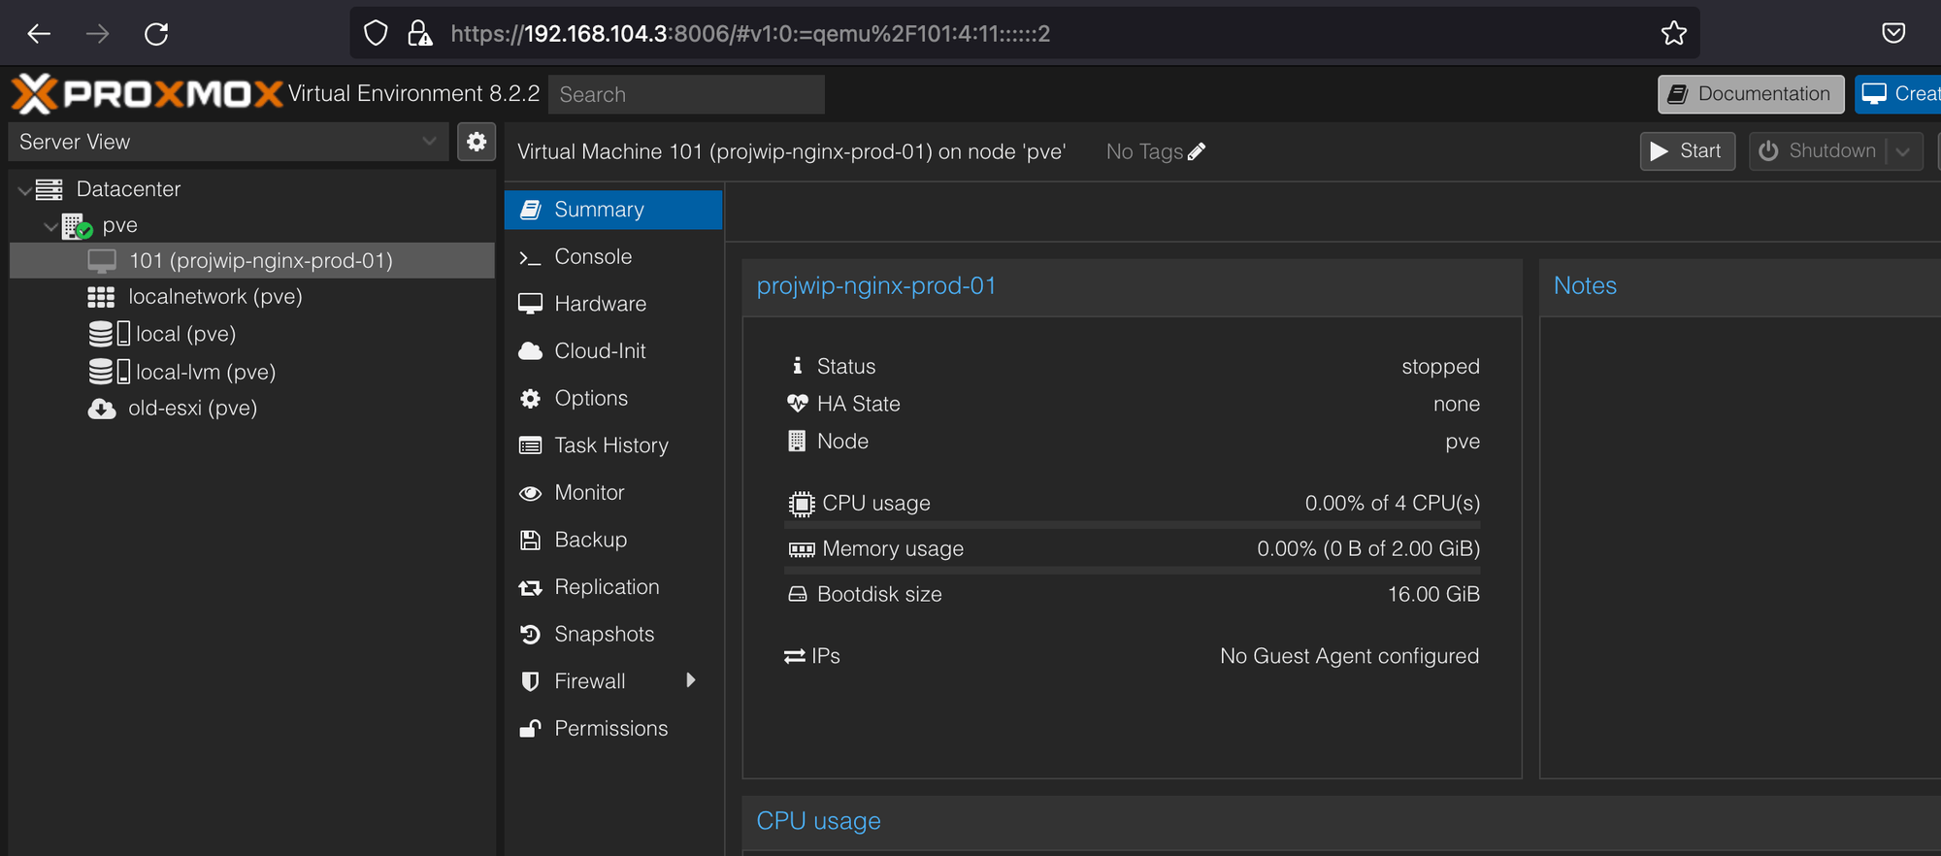Select local-lvm (pve) storage
The height and width of the screenshot is (856, 1941).
coord(206,372)
